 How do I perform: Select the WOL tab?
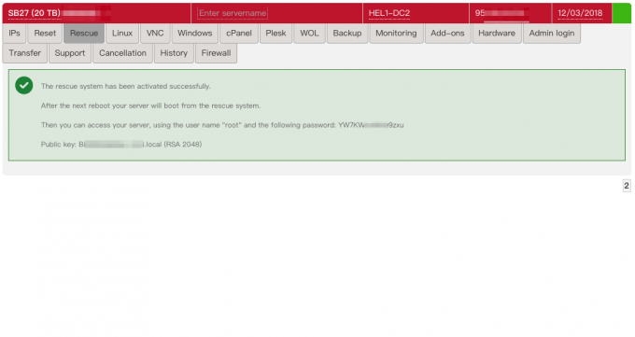click(309, 34)
